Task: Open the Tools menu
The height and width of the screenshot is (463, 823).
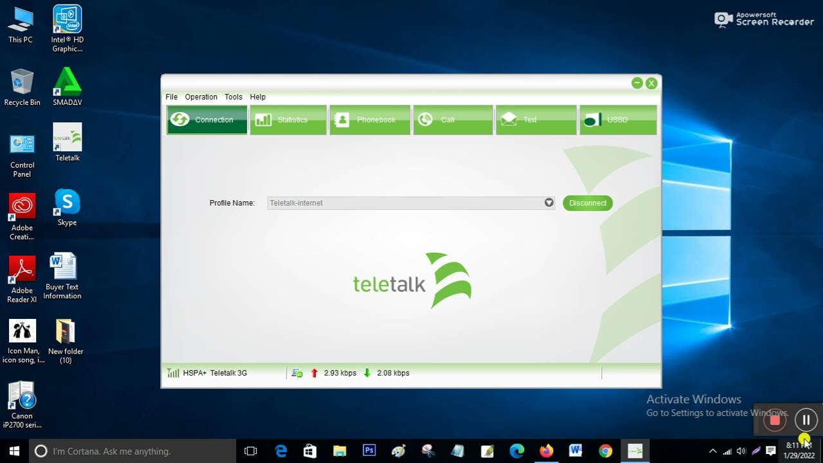Action: coord(233,97)
